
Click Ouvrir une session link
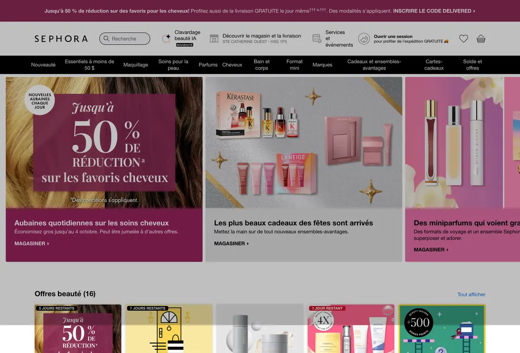point(393,37)
